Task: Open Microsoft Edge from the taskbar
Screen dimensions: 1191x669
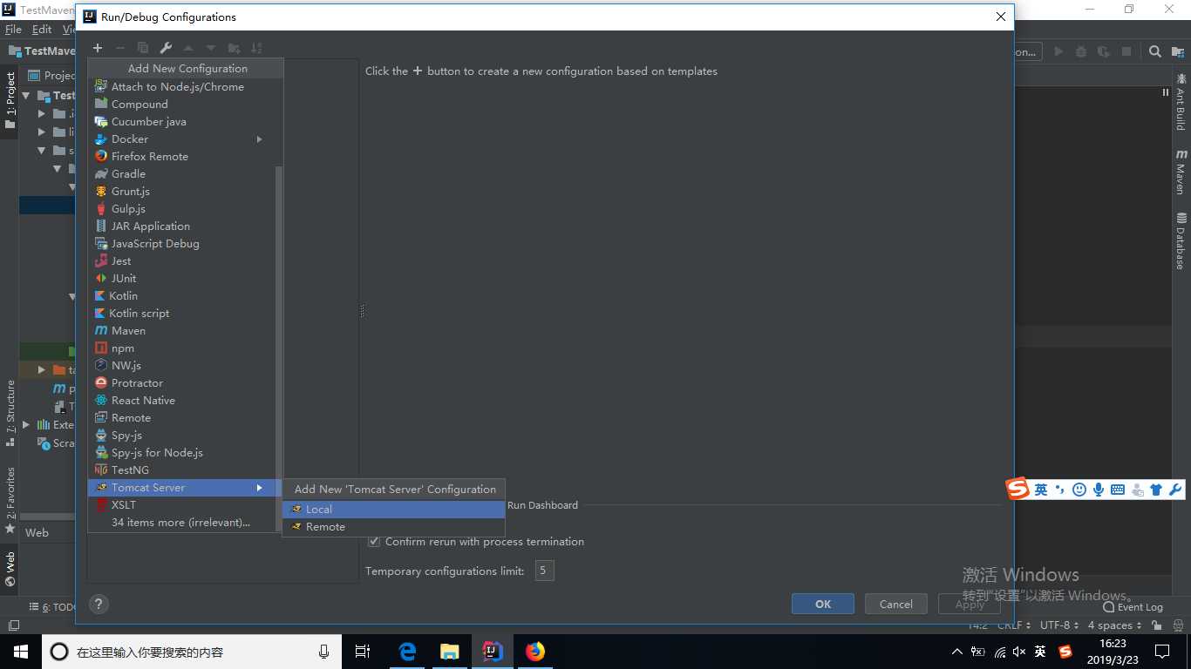Action: coord(407,652)
